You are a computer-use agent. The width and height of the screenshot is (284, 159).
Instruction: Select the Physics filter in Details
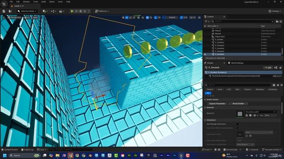coord(248,89)
